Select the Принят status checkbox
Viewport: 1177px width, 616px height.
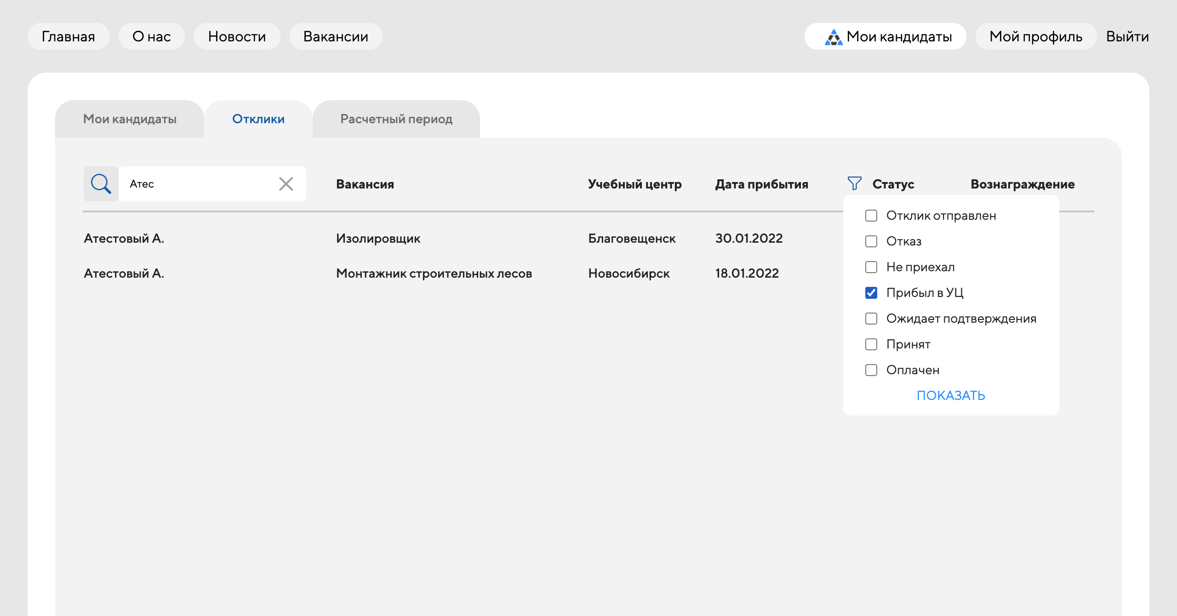click(x=871, y=344)
